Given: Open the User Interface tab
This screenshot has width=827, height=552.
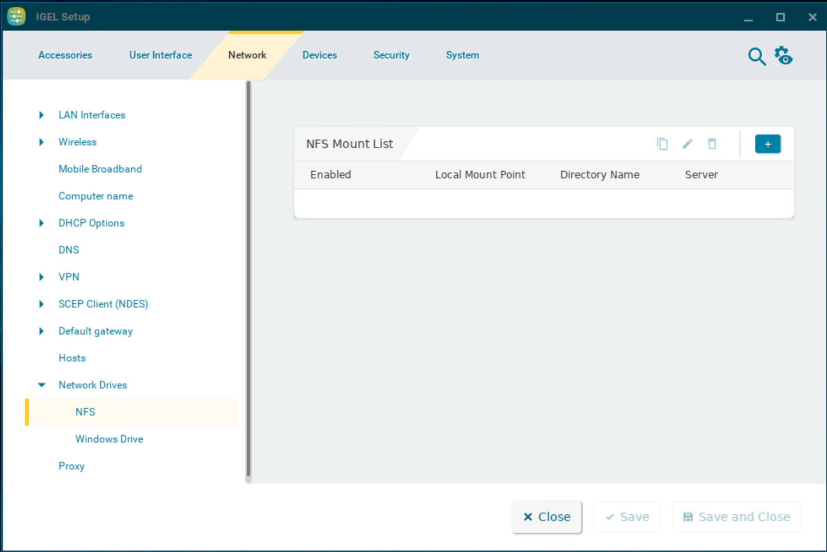Looking at the screenshot, I should coord(160,55).
